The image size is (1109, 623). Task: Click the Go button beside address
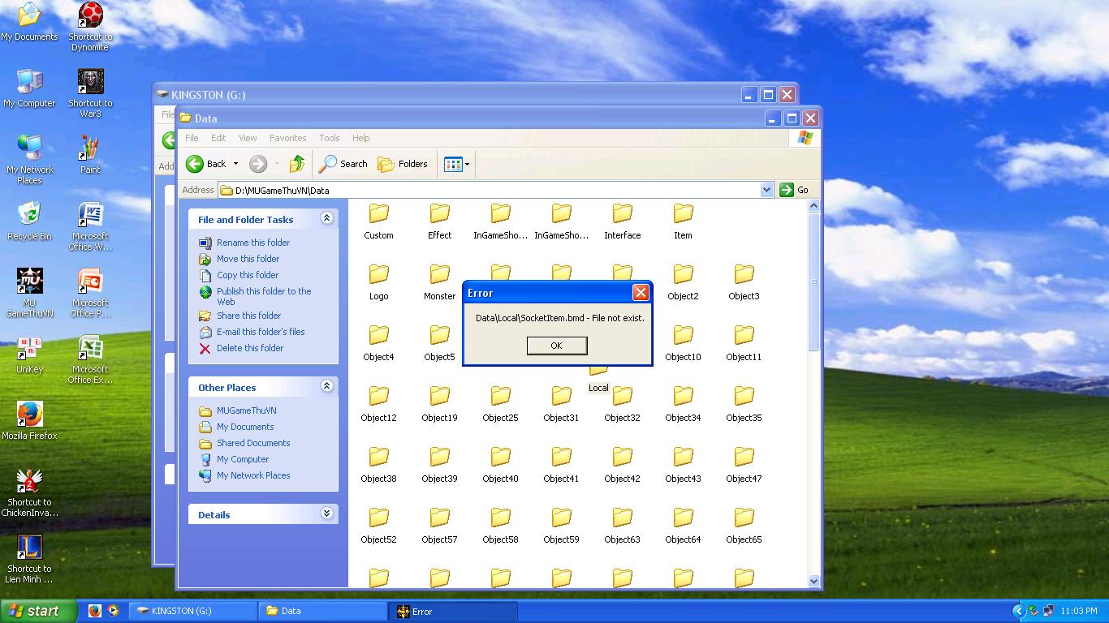coord(794,190)
